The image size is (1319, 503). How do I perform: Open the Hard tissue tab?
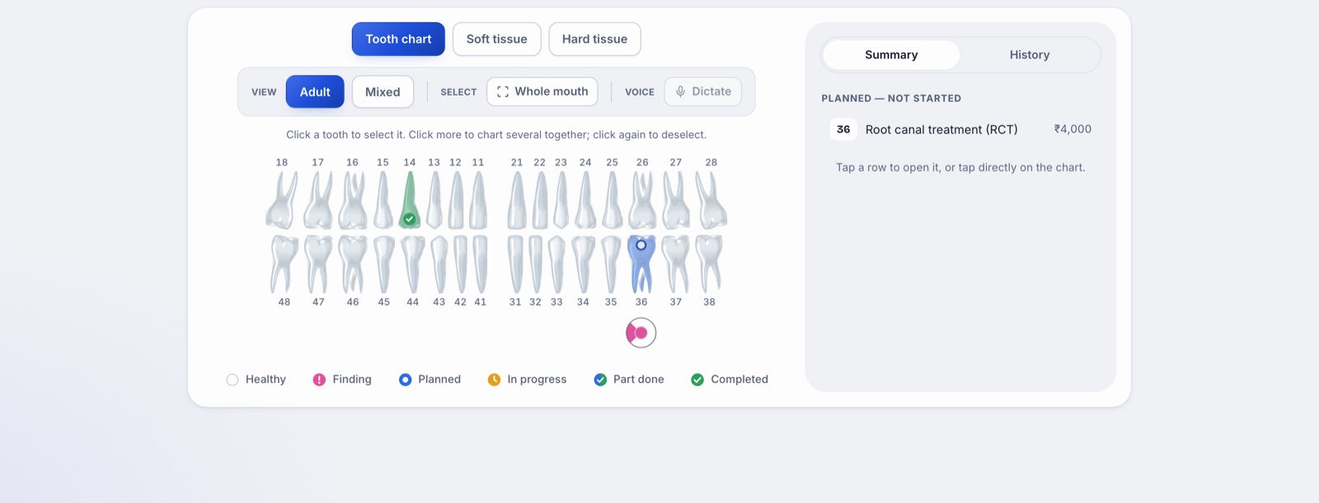tap(594, 39)
